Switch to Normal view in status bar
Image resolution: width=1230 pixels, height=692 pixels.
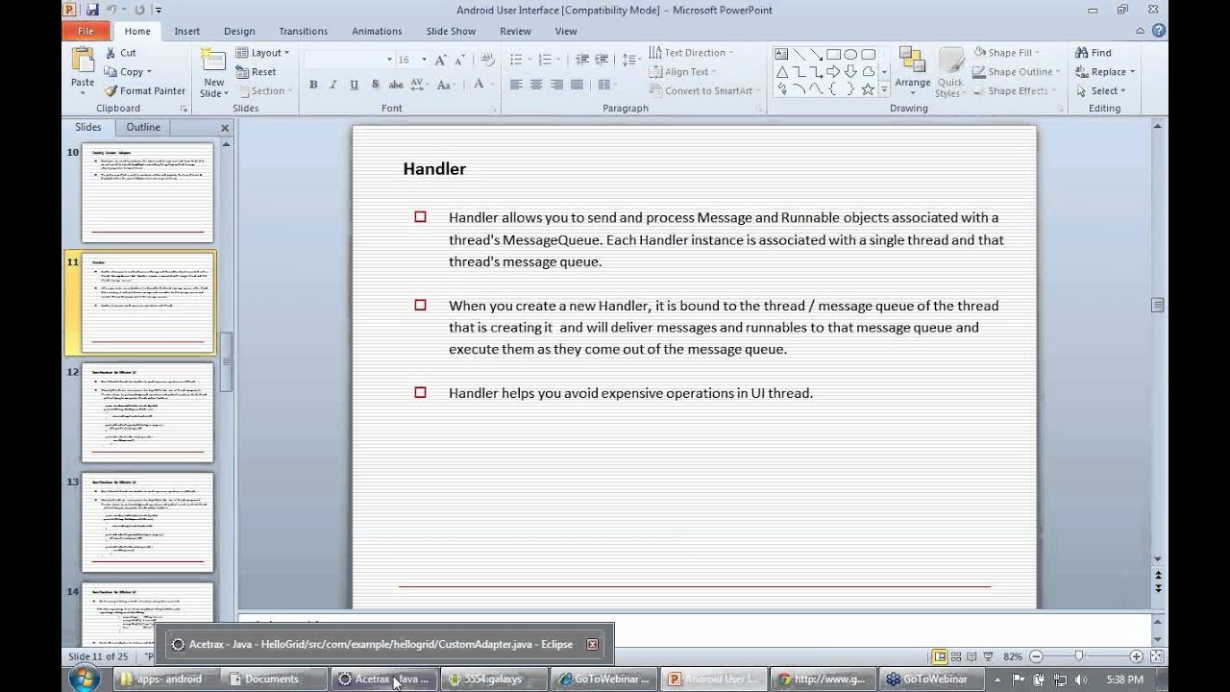(x=940, y=656)
